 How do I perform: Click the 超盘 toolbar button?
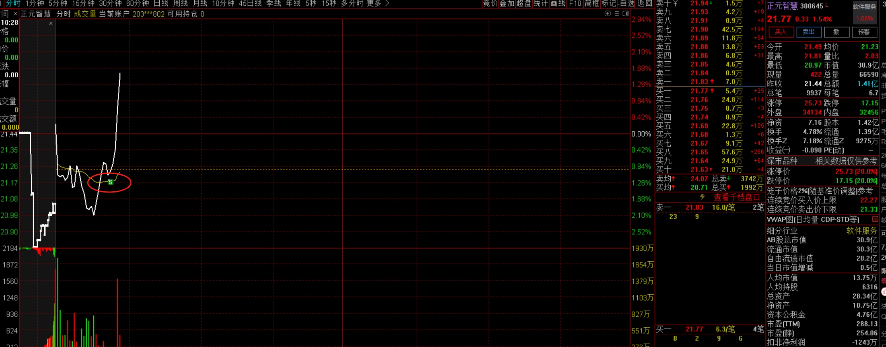coord(524,3)
